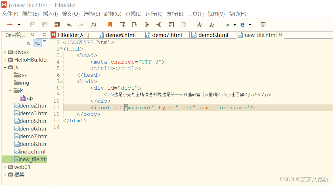Click the Redo arrow icon
This screenshot has width=333, height=185.
tap(81, 25)
